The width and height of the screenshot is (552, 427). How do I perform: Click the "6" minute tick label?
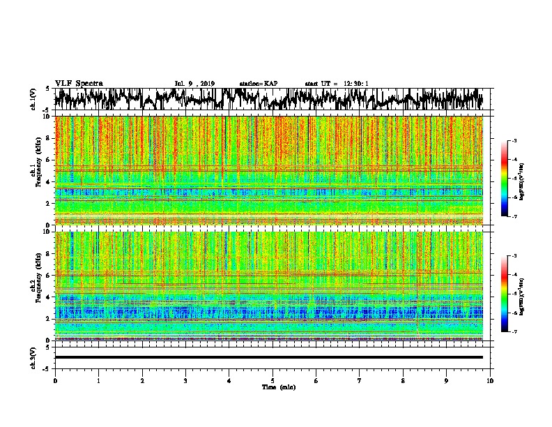click(316, 381)
